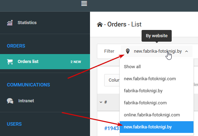Image resolution: width=198 pixels, height=136 pixels.
Task: Expand the chevron next to # column
Action: click(101, 102)
